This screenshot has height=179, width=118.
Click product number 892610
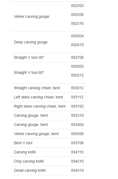pos(77,45)
